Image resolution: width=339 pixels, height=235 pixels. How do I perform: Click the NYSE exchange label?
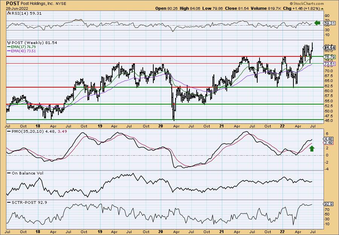click(x=61, y=4)
